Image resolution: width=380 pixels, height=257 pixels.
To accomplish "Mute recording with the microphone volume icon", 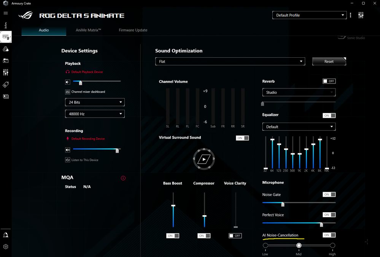I will coord(68,150).
